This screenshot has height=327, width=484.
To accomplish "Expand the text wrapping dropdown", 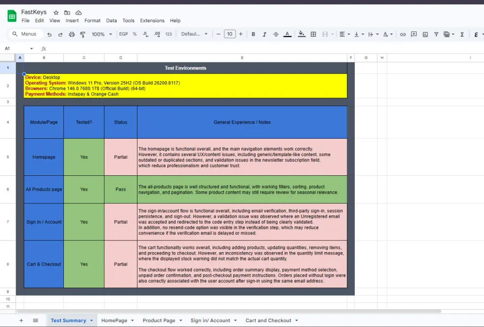I will coord(377,34).
